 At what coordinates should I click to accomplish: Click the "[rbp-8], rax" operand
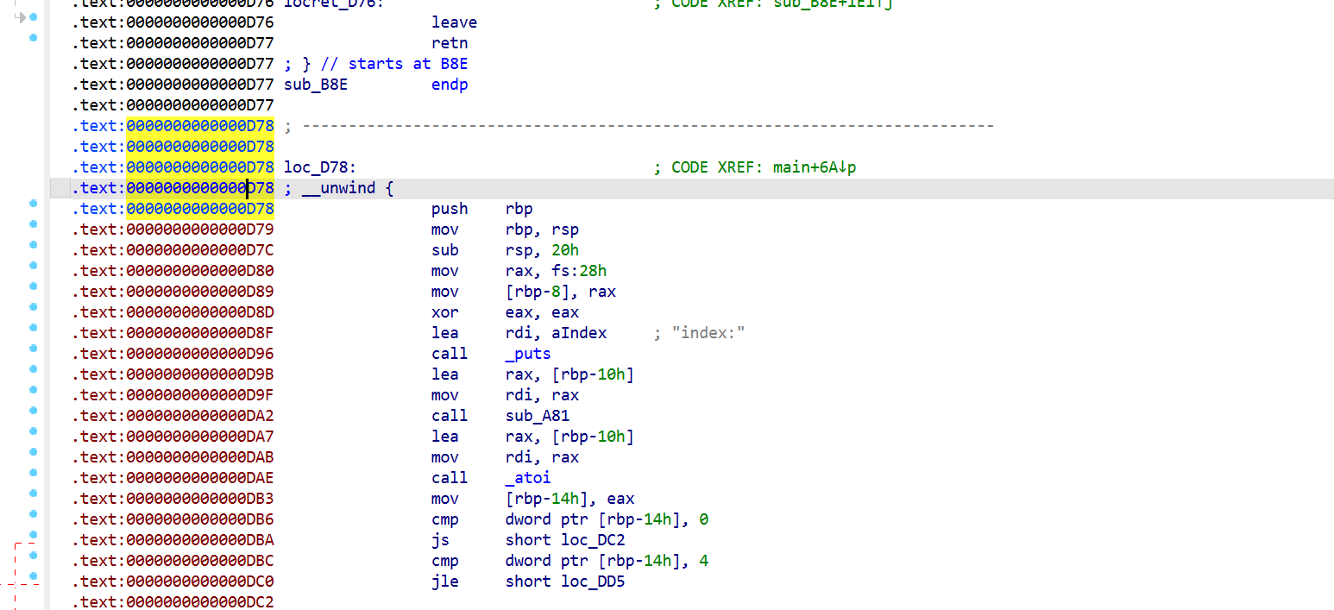[561, 292]
